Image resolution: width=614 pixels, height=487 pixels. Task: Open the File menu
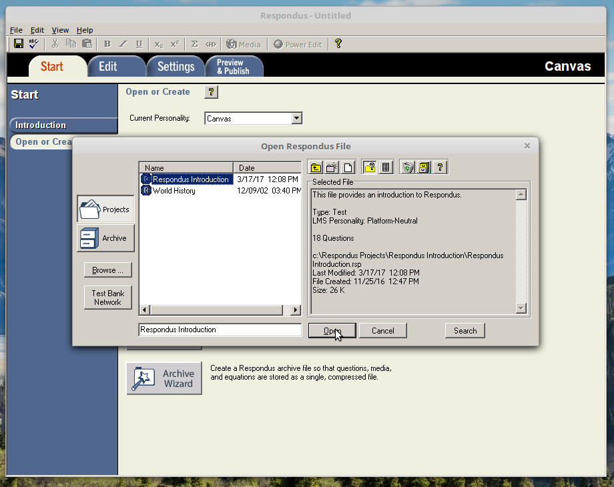click(16, 30)
